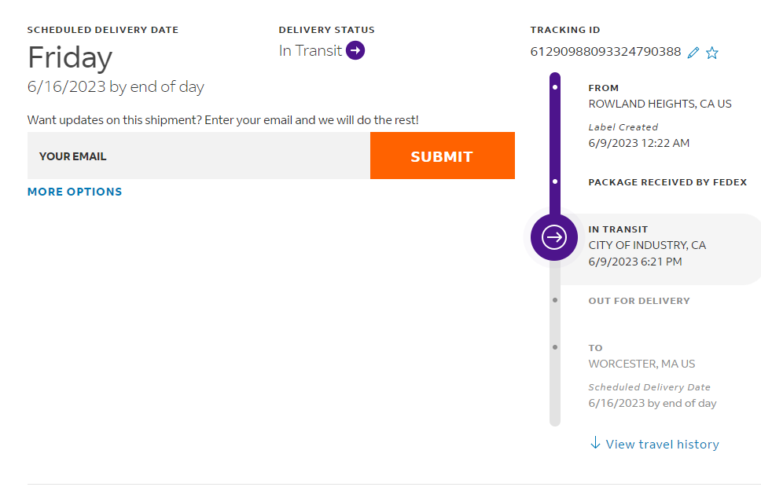
Task: Click the Rowland Heights, CA US origin text
Action: pos(660,104)
